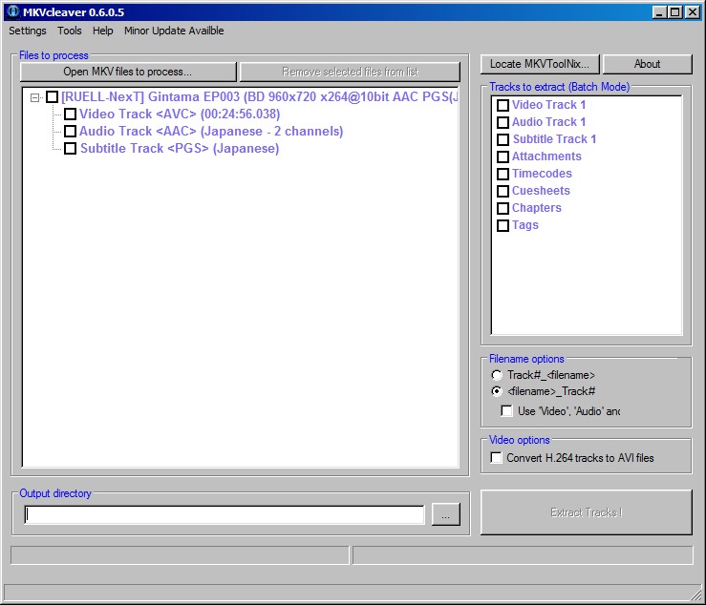Viewport: 706px width, 605px height.
Task: Browse output directory with the ... button
Action: click(445, 515)
